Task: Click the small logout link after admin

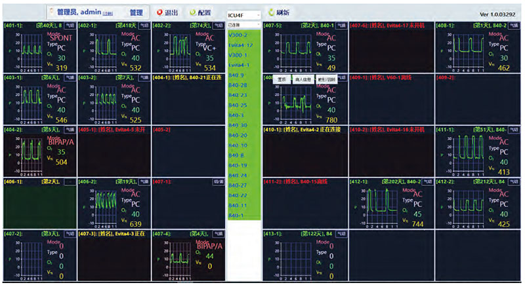Action: coord(108,13)
